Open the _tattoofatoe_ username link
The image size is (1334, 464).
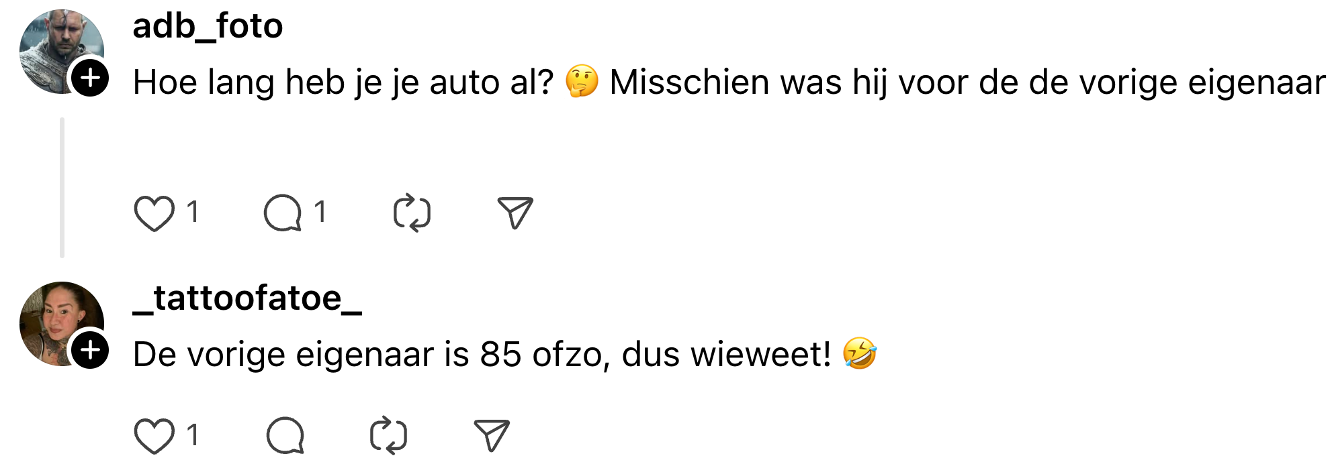pos(247,298)
